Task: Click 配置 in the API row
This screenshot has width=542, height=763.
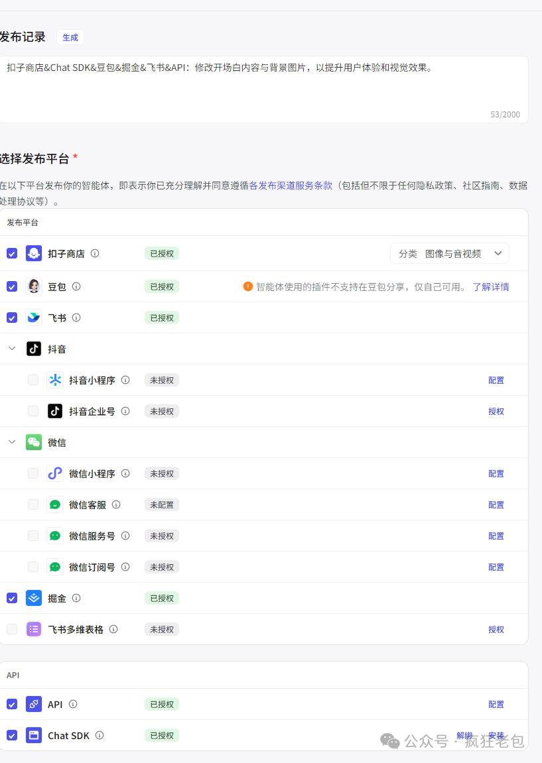Action: click(x=496, y=704)
